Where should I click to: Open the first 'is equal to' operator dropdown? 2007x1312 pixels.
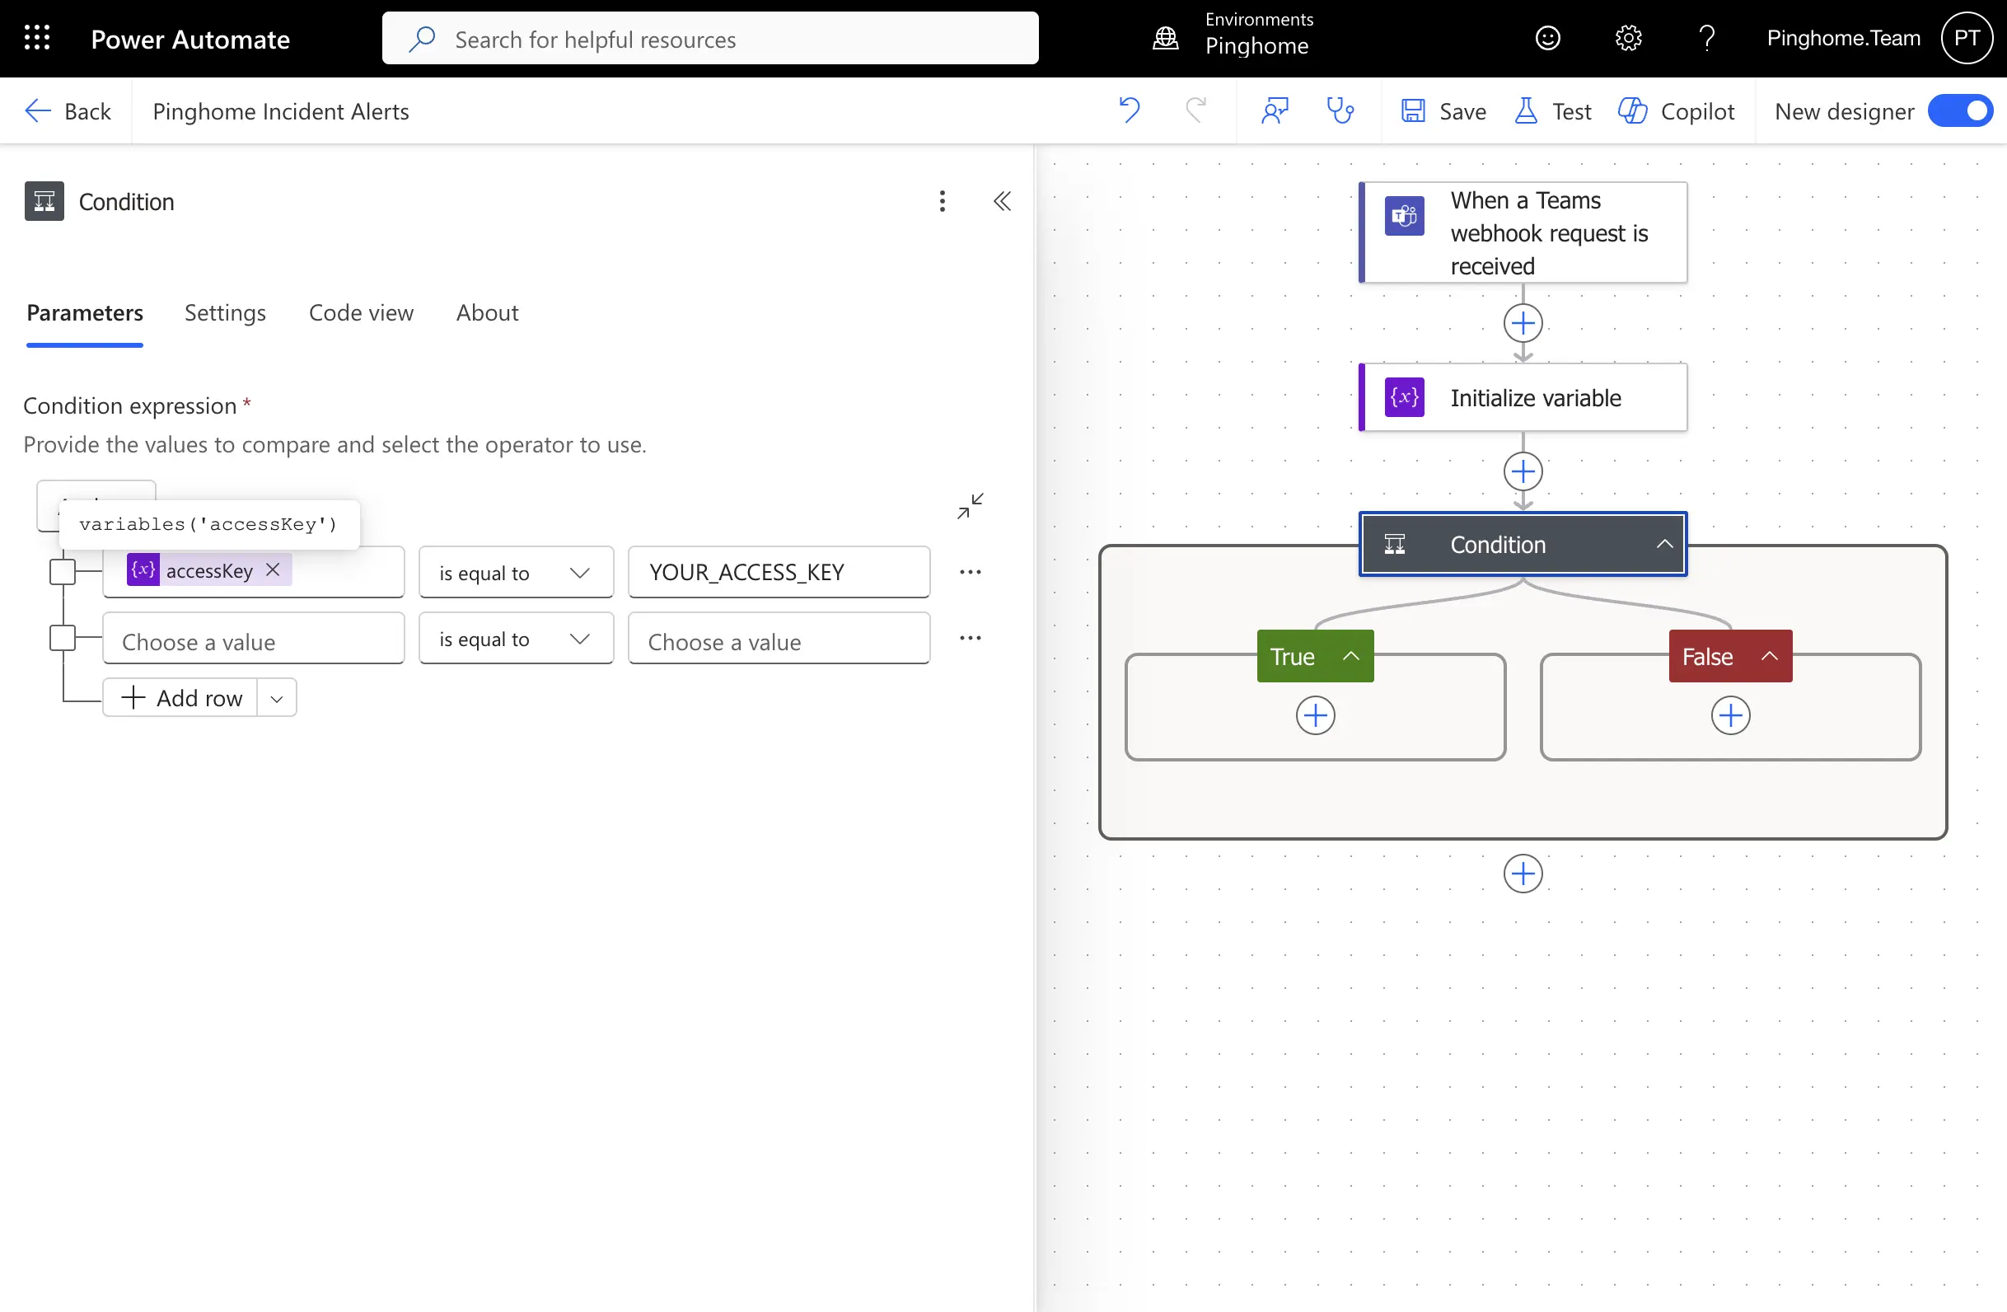pyautogui.click(x=515, y=571)
